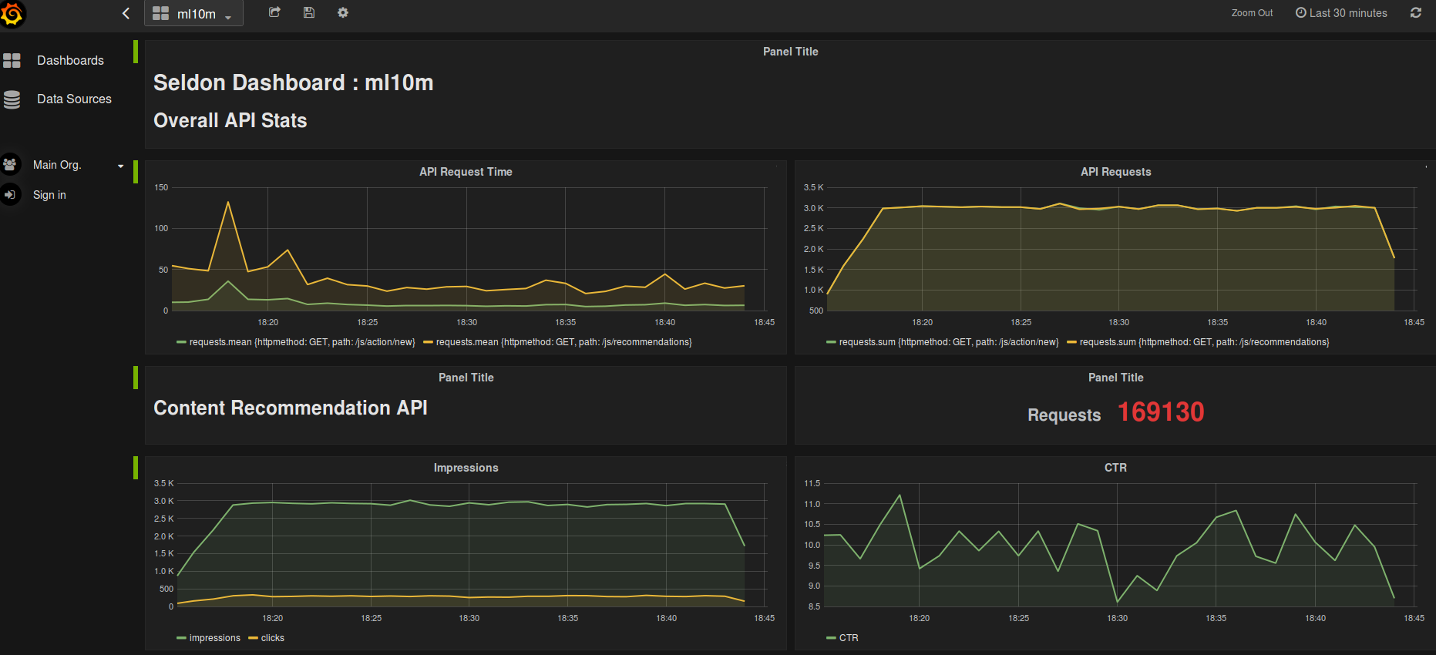Screen dimensions: 1436x655
Task: Collapse the side menu with the back arrow
Action: (126, 13)
